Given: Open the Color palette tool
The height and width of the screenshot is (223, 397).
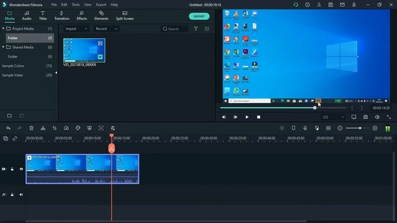Looking at the screenshot, I should tap(78, 128).
